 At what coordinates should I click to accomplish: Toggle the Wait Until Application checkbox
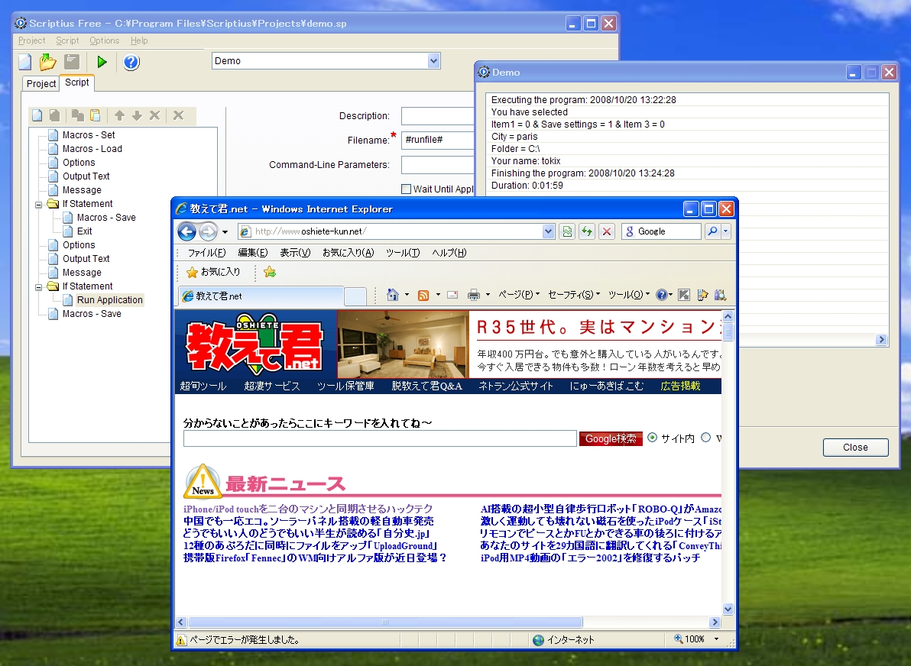406,189
